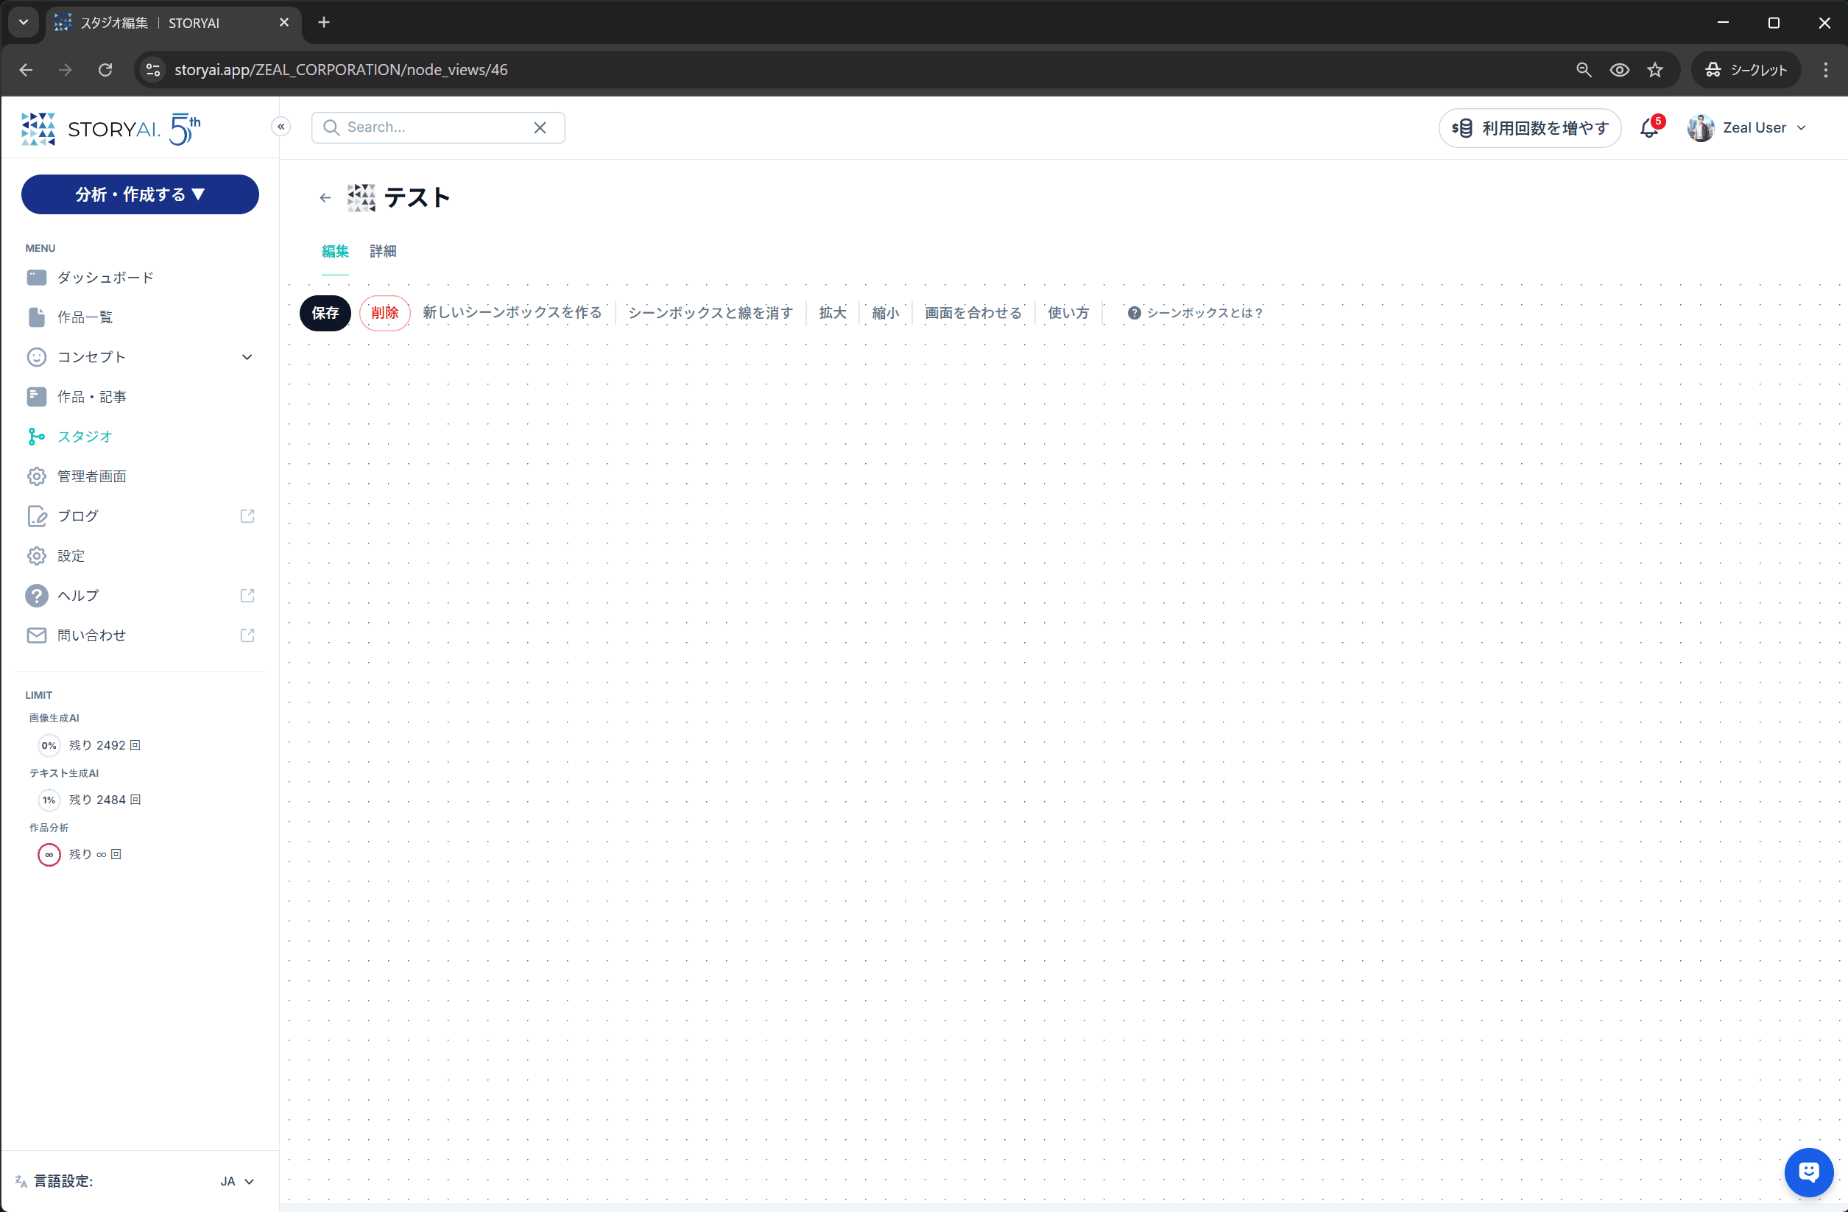This screenshot has height=1212, width=1848.
Task: Collapse the sidebar with double-arrow icon
Action: (x=281, y=127)
